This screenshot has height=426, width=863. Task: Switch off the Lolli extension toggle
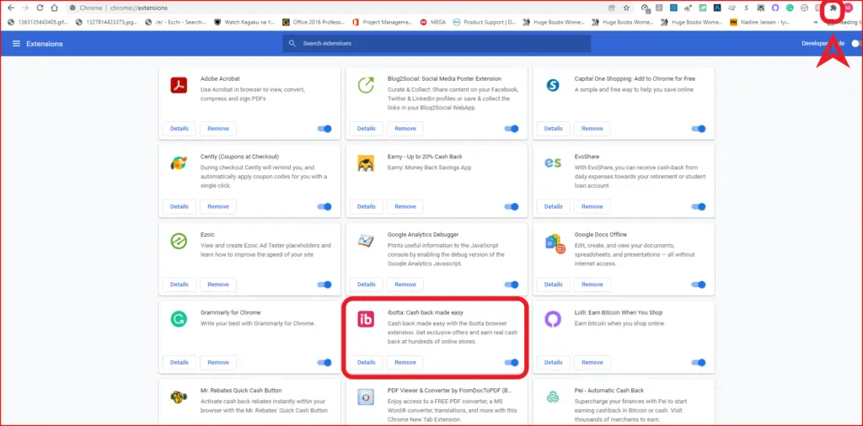699,363
